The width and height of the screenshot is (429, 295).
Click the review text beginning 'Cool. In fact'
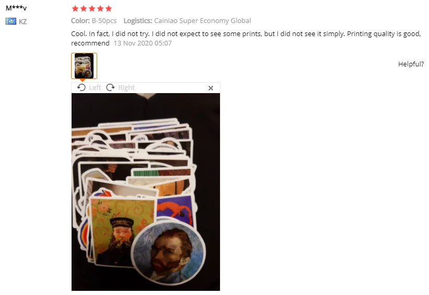click(x=246, y=38)
